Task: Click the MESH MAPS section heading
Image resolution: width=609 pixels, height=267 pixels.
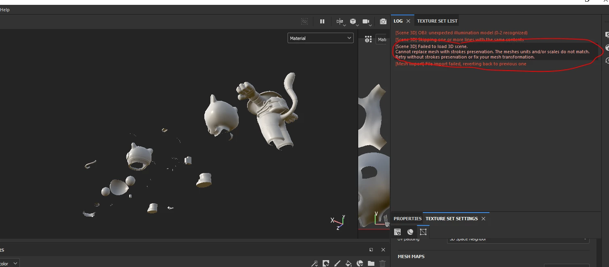Action: [411, 257]
